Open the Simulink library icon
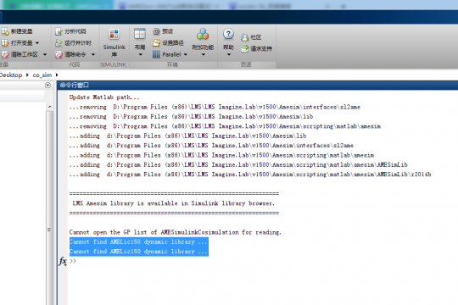 point(114,34)
